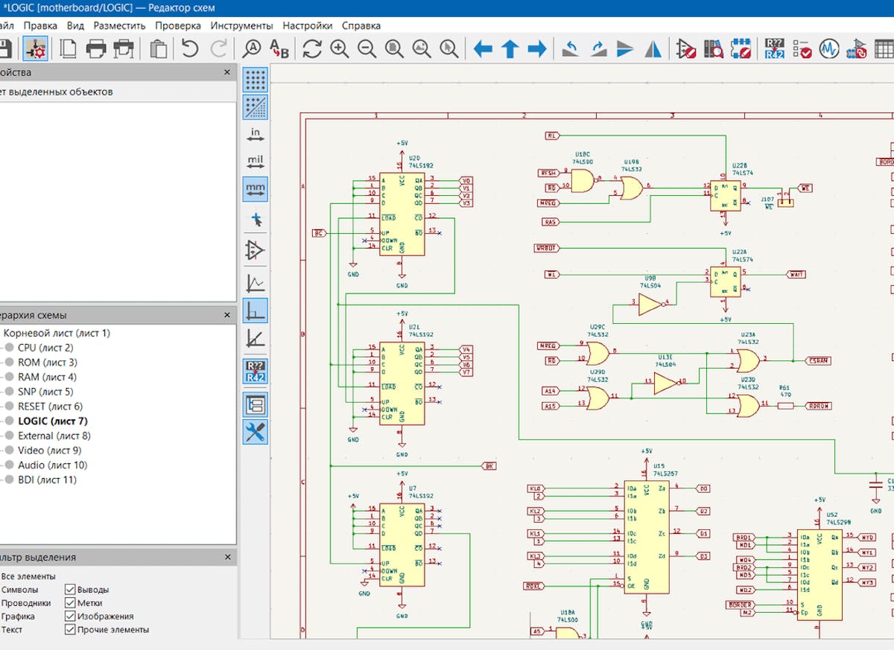The width and height of the screenshot is (894, 650).
Task: Navigate back with left blue arrow
Action: [484, 49]
